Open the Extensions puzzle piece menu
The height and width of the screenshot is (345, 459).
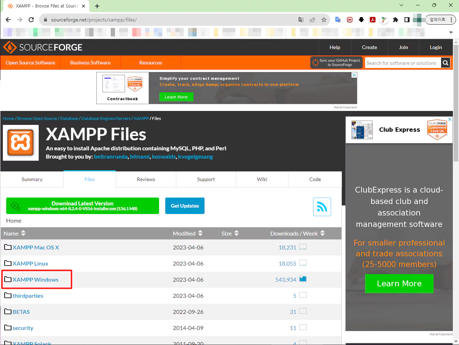click(x=396, y=20)
